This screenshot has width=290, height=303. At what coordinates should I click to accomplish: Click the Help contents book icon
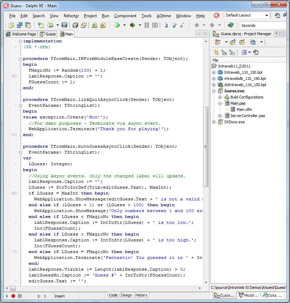tap(231, 25)
